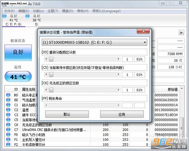Click the [C6] 无法修正的扇区总数 slider thumb
This screenshot has height=151, width=189.
(51, 90)
